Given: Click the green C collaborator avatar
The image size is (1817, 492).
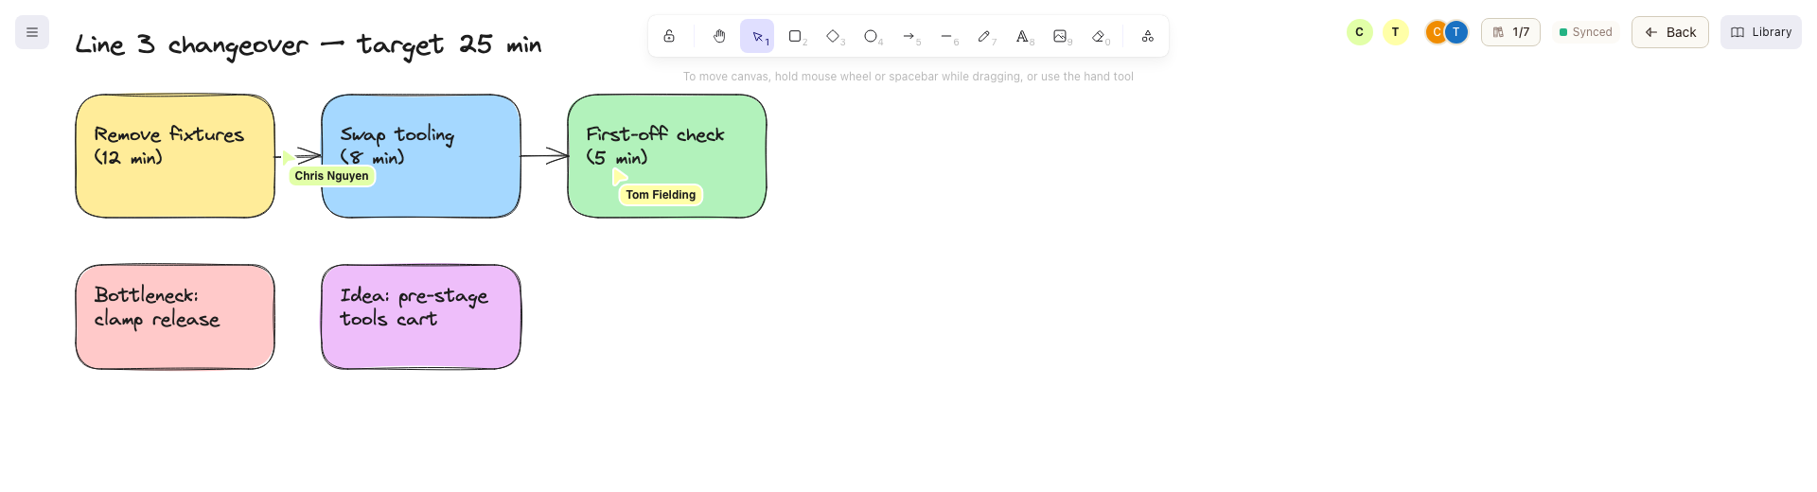Looking at the screenshot, I should point(1360,32).
